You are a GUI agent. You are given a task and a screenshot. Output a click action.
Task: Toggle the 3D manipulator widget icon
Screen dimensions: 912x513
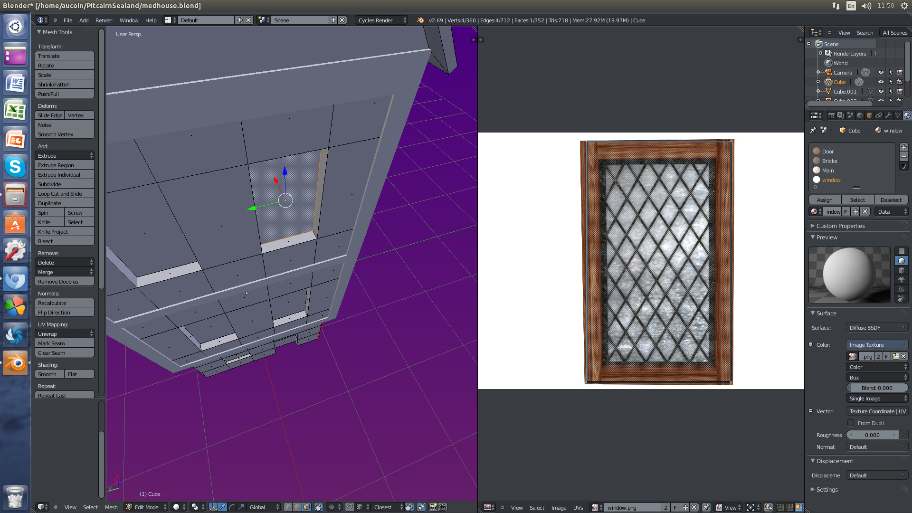[213, 507]
